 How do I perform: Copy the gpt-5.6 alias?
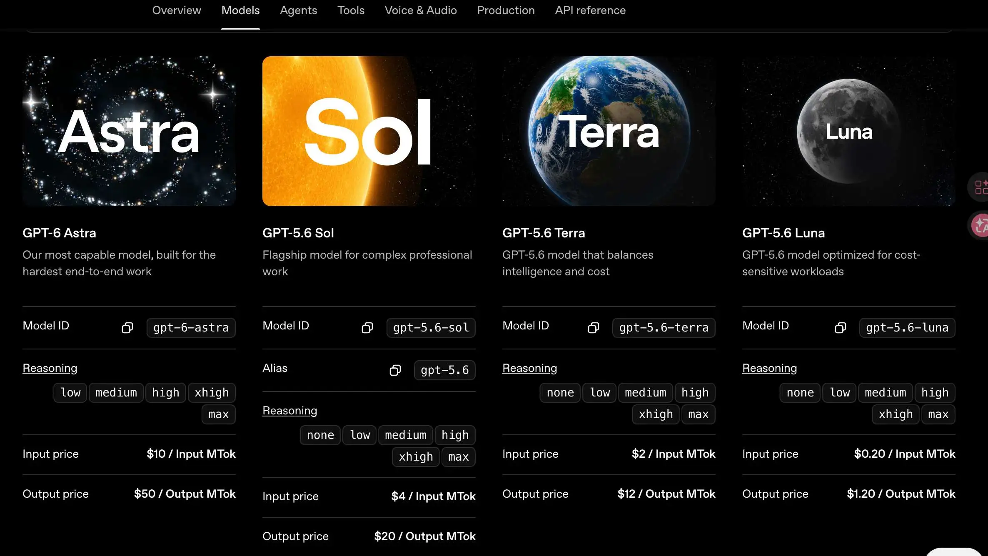point(395,370)
